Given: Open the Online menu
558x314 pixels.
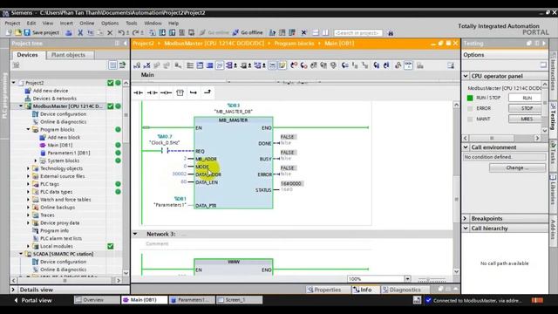Looking at the screenshot, I should coord(87,24).
